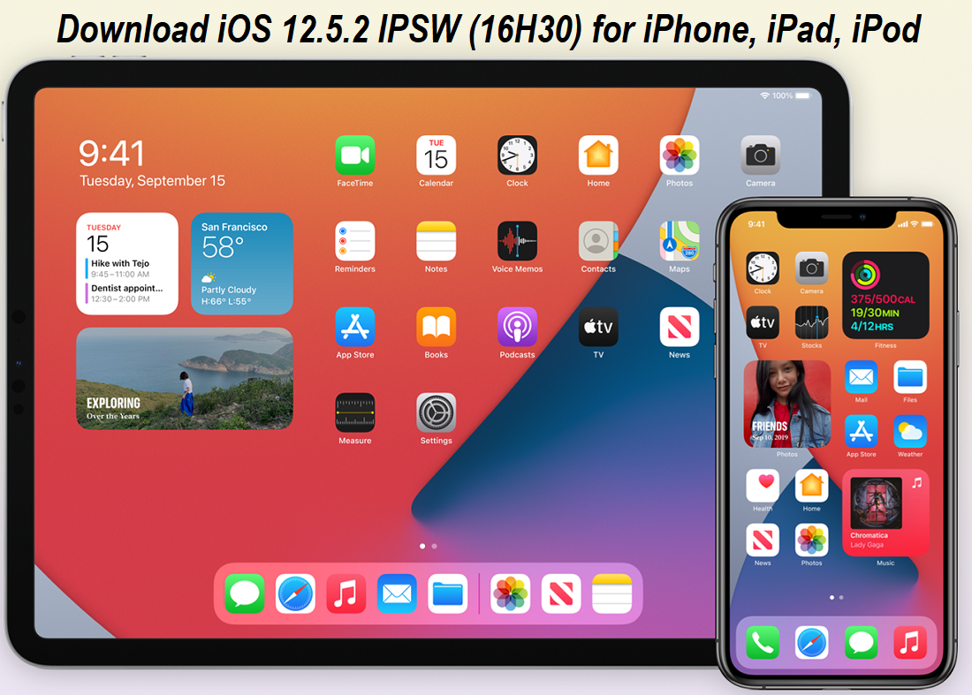Select second page dot on iPhone
Viewport: 972px width, 695px height.
click(841, 598)
